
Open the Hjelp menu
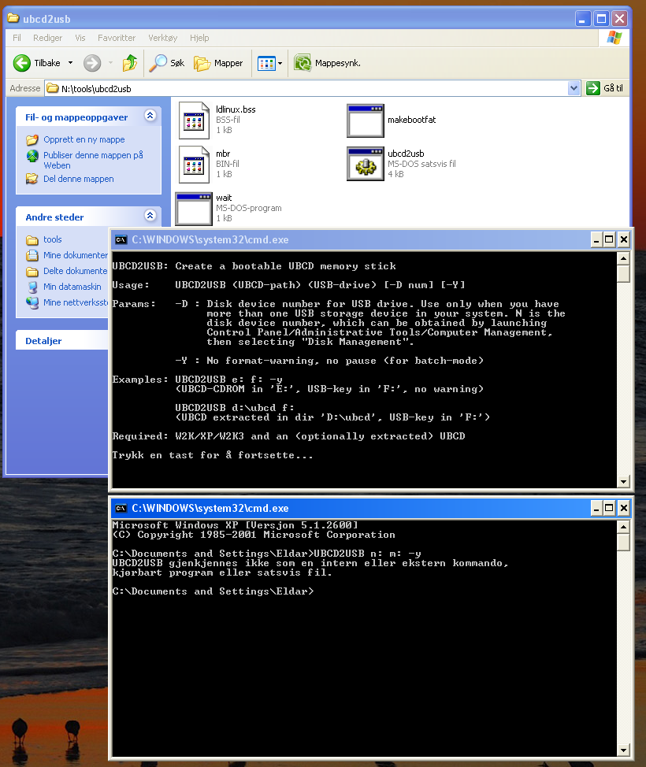point(199,38)
